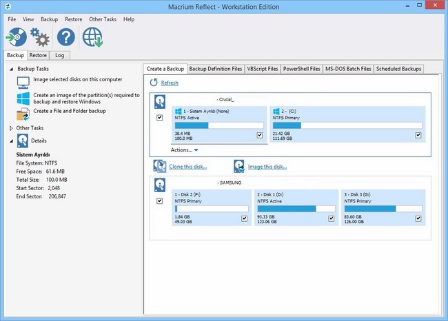Click the disc backup icon in the toolbar

tap(17, 37)
